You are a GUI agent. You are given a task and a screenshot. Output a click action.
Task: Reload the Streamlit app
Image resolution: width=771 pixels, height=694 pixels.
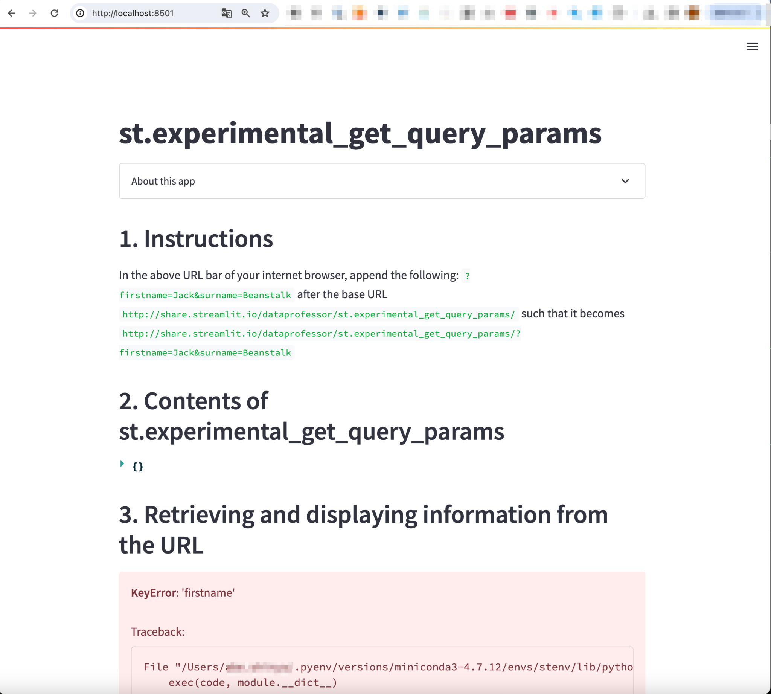pos(55,13)
